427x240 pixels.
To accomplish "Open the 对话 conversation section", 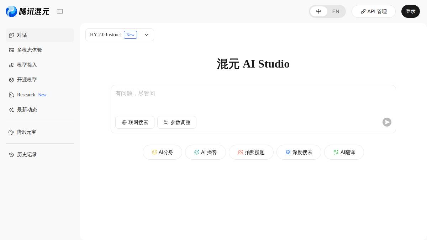I will [22, 35].
